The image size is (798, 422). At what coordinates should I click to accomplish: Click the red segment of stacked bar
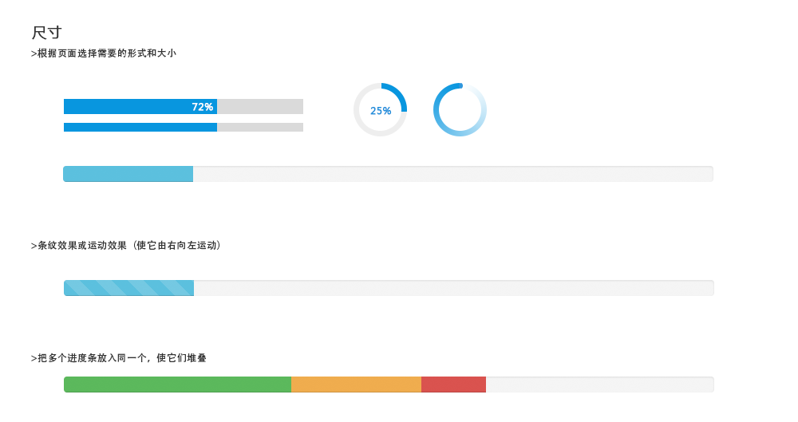[x=453, y=385]
